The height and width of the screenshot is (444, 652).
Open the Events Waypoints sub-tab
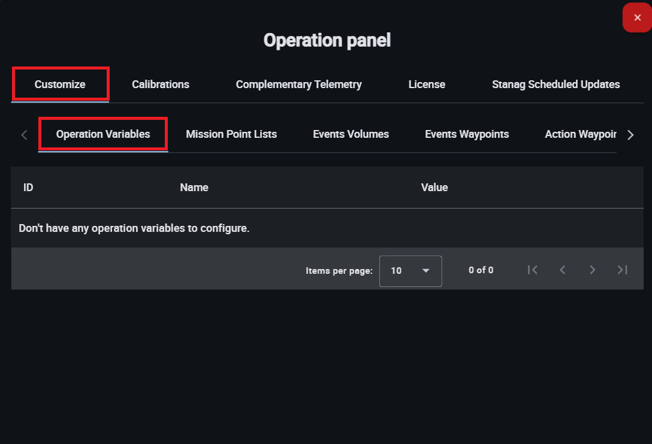point(467,134)
